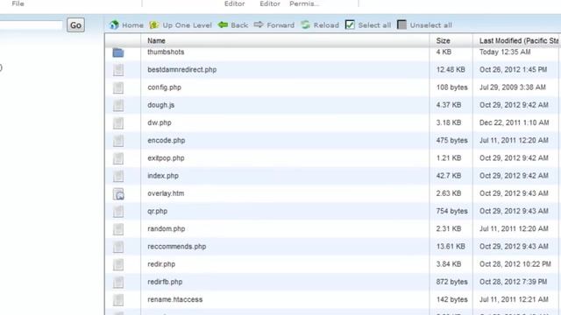Image resolution: width=561 pixels, height=315 pixels.
Task: Click the dough.js file icon
Action: coord(118,105)
